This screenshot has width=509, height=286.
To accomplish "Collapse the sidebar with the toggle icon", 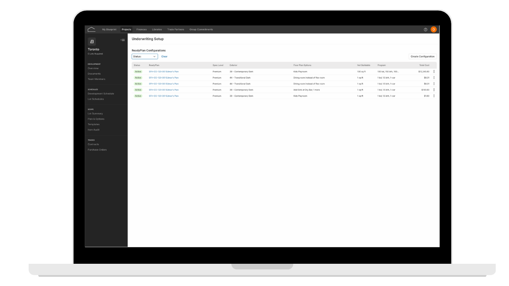I will (x=123, y=40).
